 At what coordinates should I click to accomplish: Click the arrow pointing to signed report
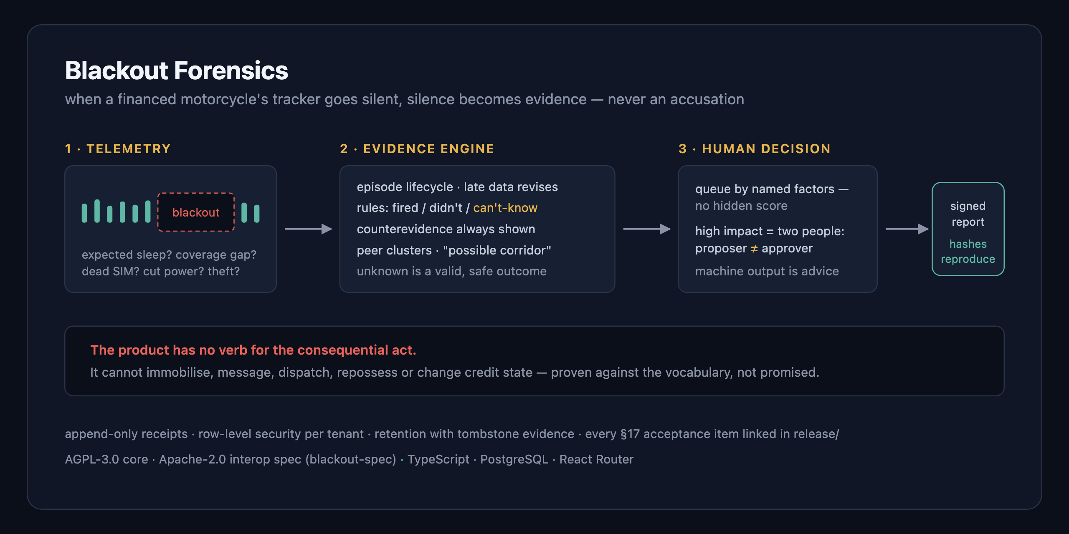[907, 229]
